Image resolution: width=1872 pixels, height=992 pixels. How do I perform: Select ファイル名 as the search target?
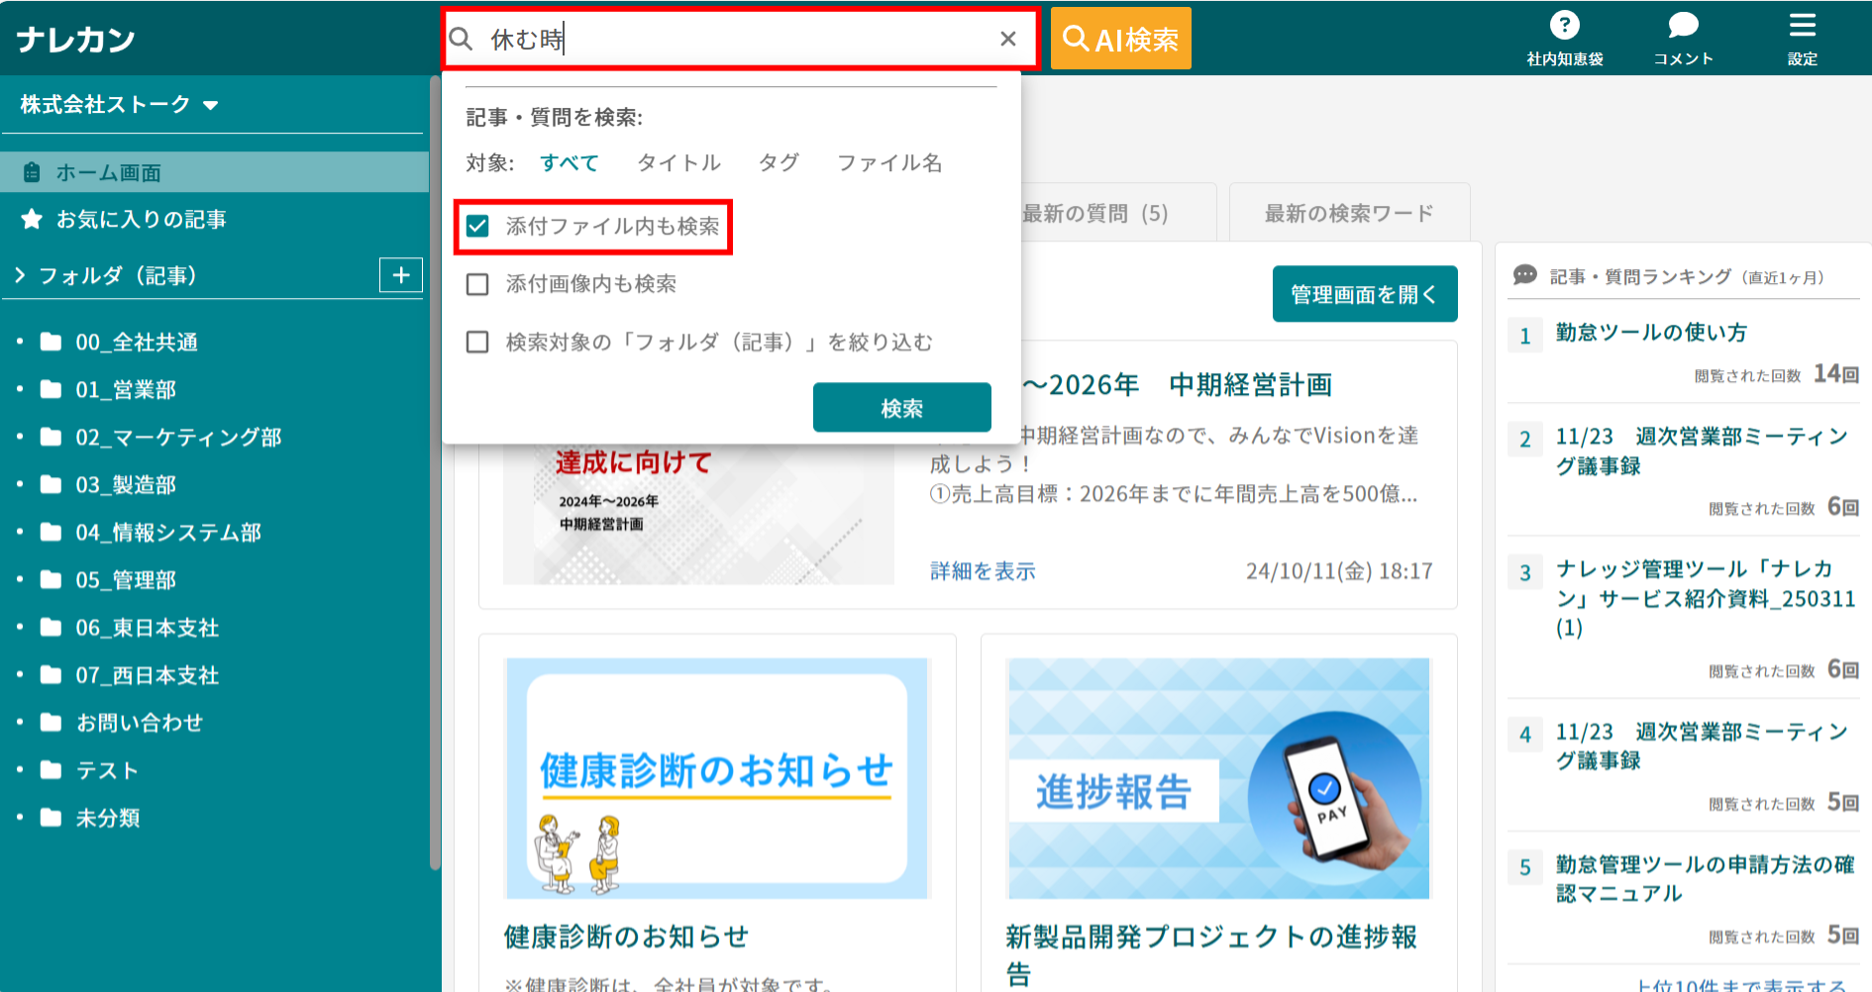[888, 162]
